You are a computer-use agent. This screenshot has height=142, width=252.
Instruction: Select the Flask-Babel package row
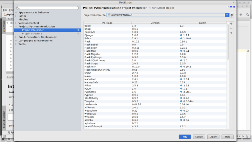coord(155,44)
